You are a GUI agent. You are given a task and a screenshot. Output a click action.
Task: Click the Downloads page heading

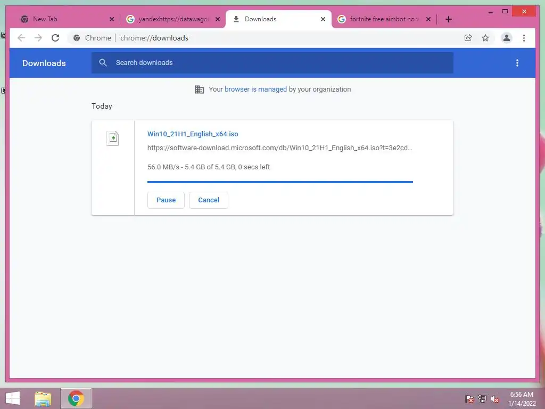pyautogui.click(x=44, y=63)
